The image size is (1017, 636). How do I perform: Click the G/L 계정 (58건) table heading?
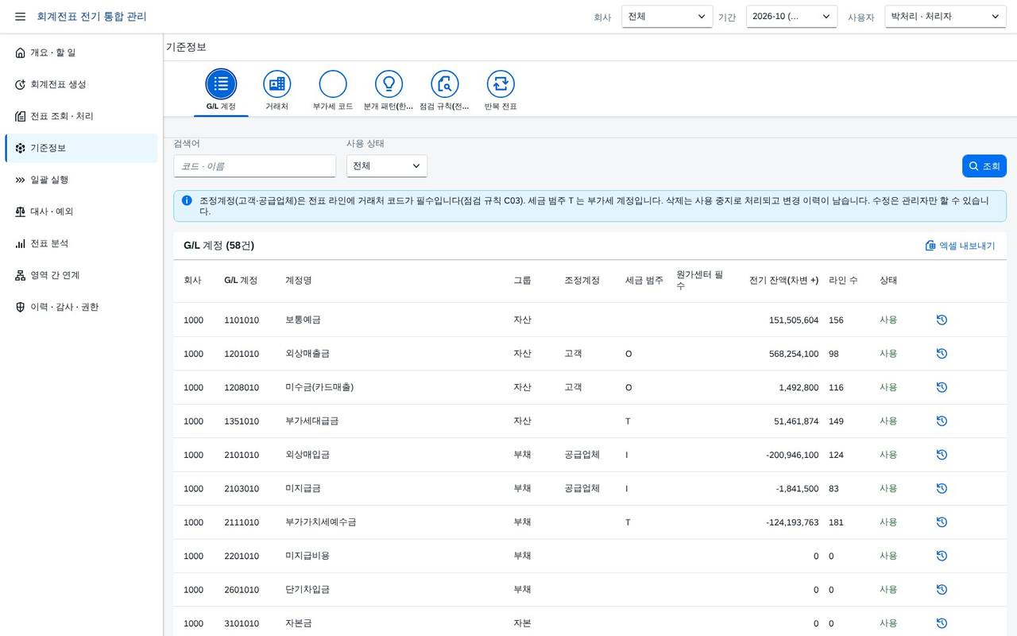(218, 246)
